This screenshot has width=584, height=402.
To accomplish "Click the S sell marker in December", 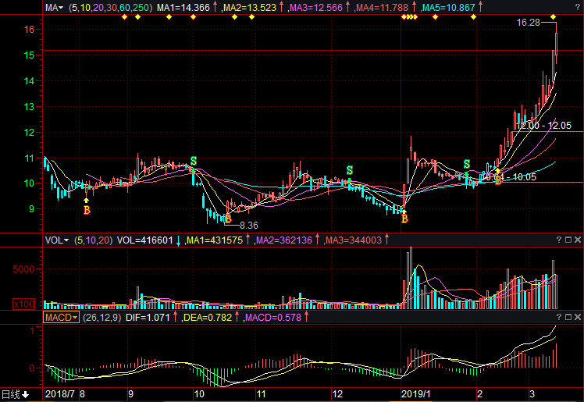I will pos(350,170).
